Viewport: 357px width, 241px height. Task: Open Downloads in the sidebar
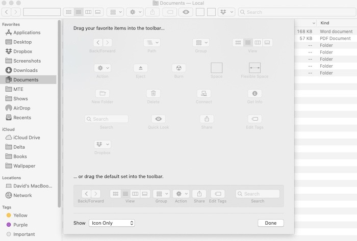click(x=25, y=70)
